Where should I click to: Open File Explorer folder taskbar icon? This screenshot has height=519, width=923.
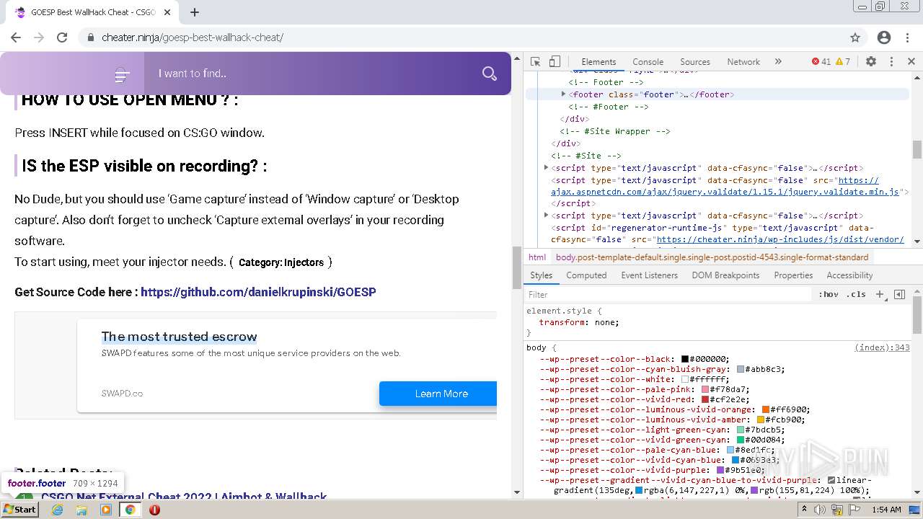tap(81, 510)
